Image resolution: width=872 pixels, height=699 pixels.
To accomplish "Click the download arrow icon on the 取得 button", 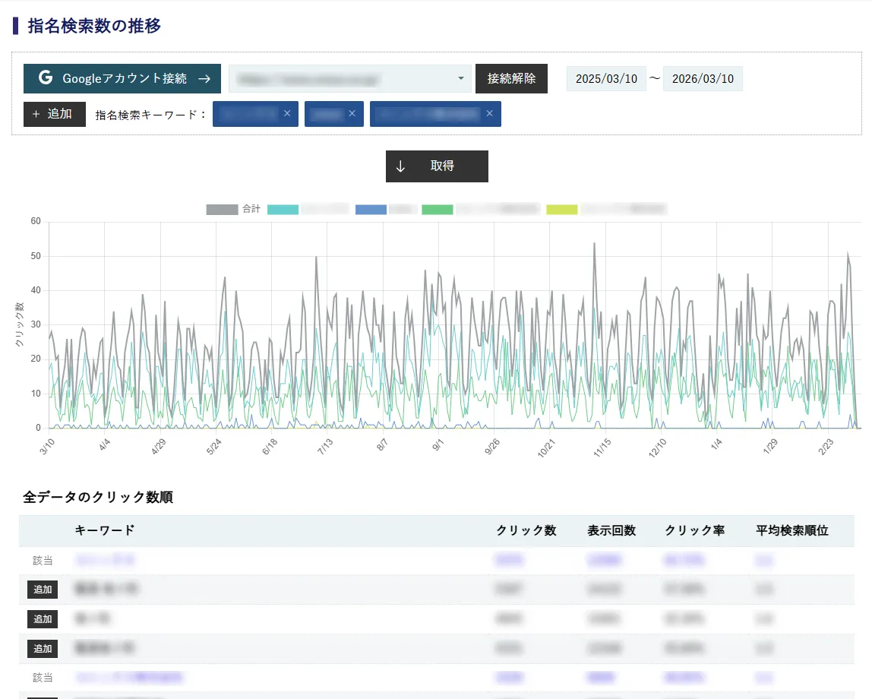I will (400, 166).
